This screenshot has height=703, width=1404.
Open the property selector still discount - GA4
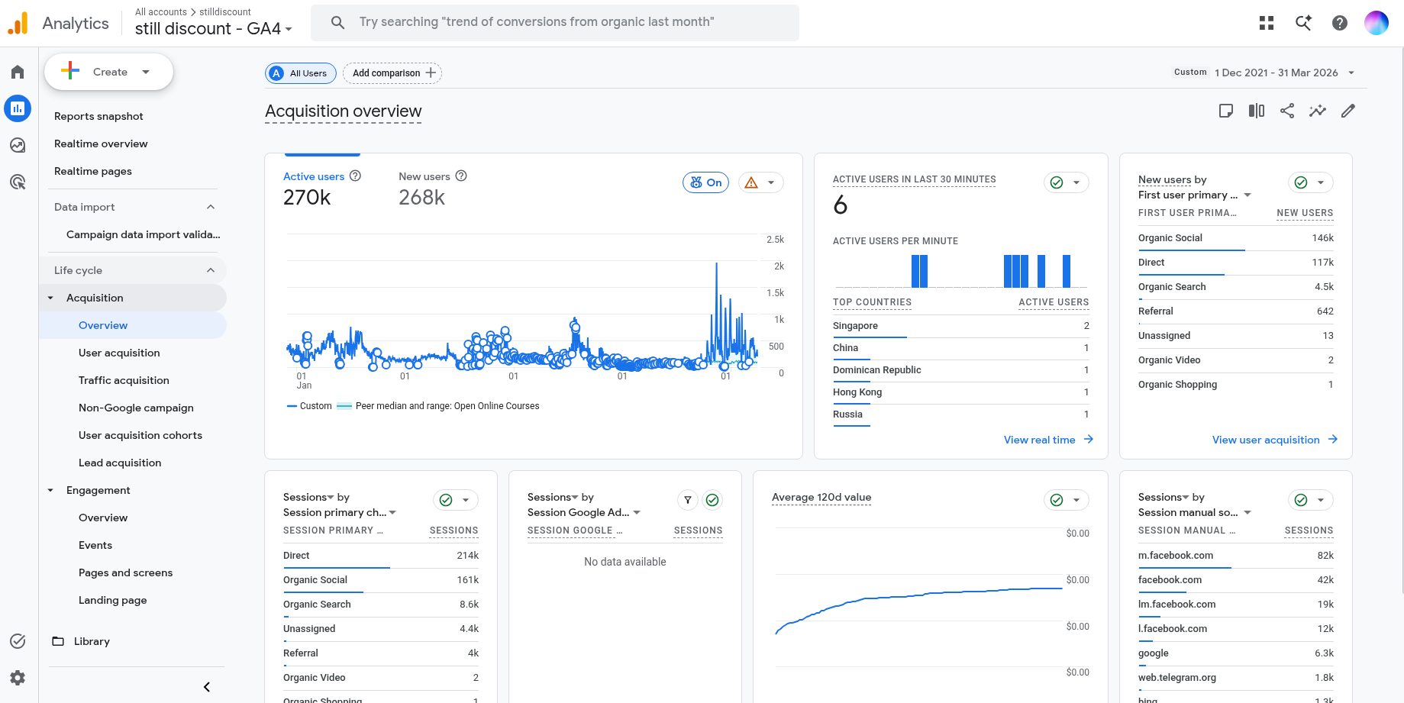coord(214,29)
